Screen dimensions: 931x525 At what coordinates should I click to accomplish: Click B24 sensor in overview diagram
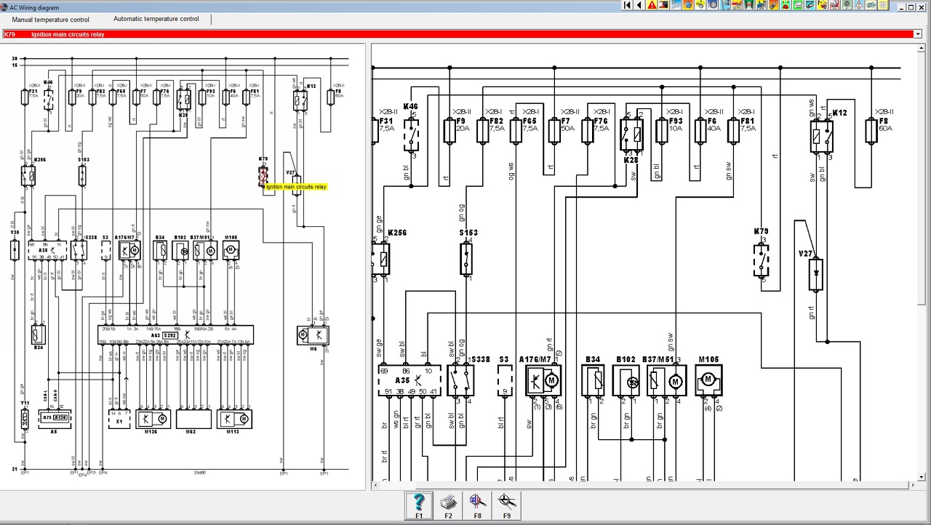tap(39, 334)
